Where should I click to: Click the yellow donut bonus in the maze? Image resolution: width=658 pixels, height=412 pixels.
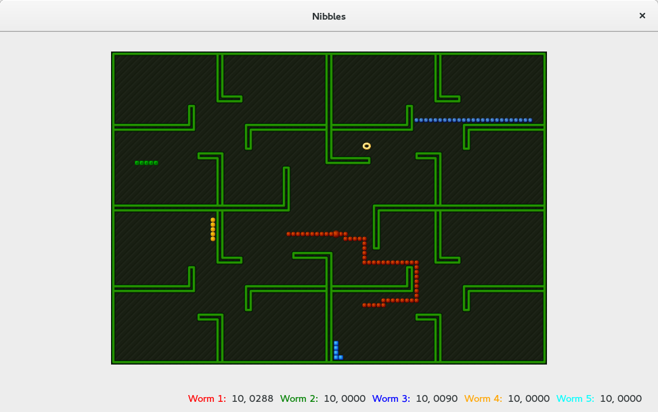[x=367, y=146]
